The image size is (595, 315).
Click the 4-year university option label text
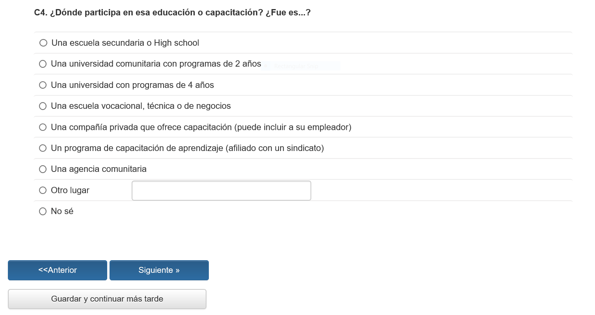pos(132,85)
